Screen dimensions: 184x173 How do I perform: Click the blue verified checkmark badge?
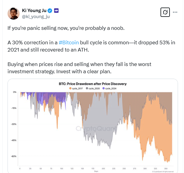(x=50, y=10)
